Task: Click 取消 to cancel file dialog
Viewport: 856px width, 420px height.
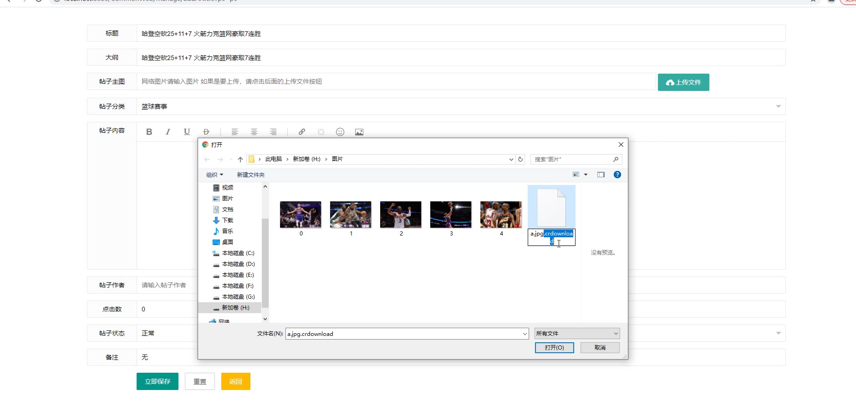Action: (600, 348)
